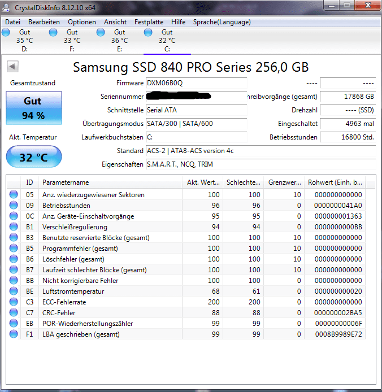Click status icon of row B1 Verschleißregulierung

pos(14,227)
